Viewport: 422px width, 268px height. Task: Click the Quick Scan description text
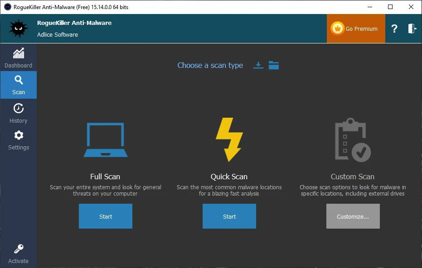click(229, 190)
